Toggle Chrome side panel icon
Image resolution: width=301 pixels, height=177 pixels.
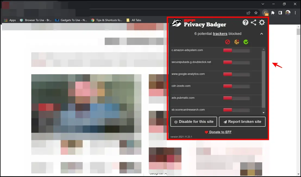(x=280, y=13)
